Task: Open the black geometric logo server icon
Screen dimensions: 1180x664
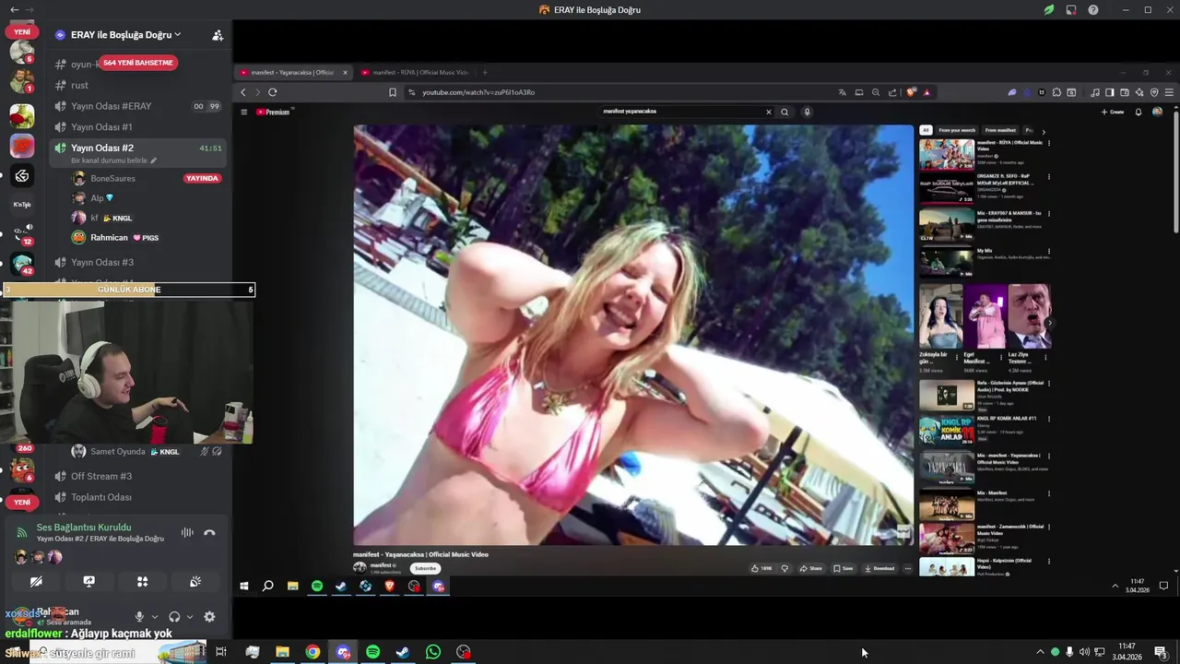Action: tap(22, 175)
